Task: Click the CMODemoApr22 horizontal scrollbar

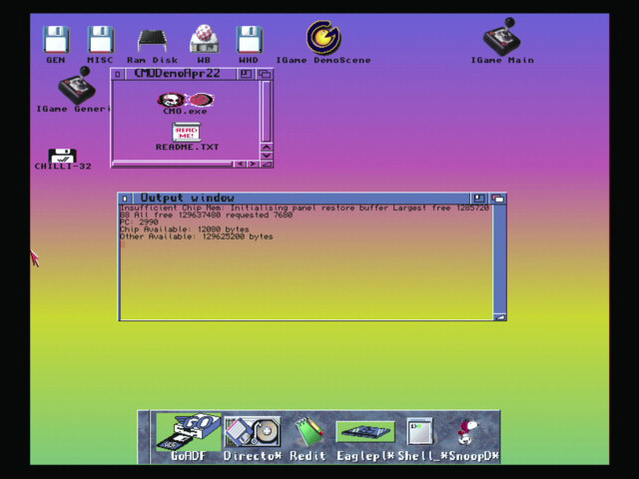Action: click(x=172, y=164)
